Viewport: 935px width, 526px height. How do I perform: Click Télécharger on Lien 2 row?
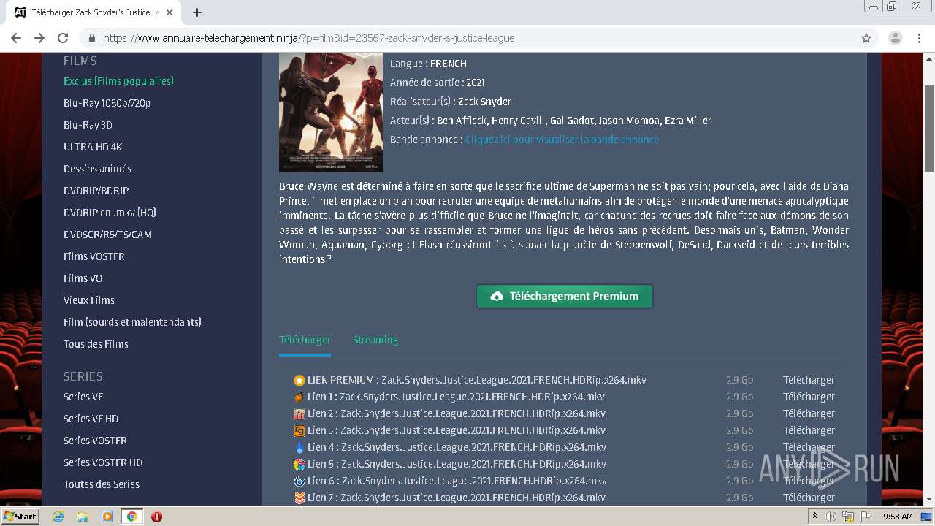click(809, 413)
